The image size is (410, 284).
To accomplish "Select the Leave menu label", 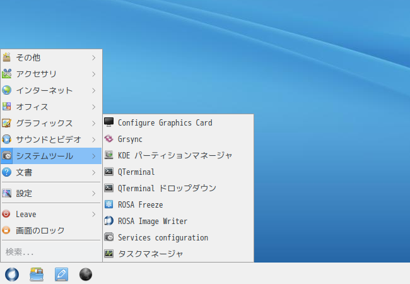I will (26, 214).
